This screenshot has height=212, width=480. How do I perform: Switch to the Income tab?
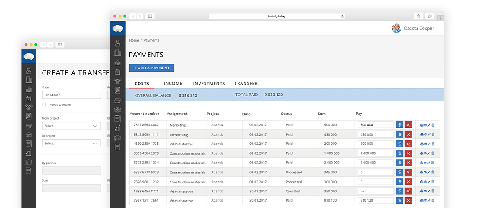point(173,83)
